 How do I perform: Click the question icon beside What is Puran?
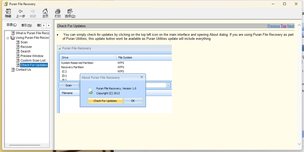[x=13, y=33]
